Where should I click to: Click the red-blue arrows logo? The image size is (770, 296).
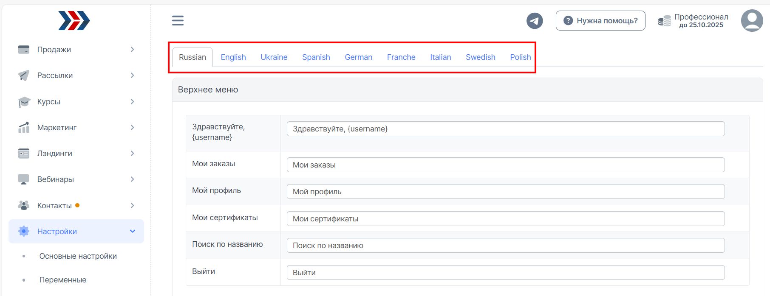click(74, 21)
